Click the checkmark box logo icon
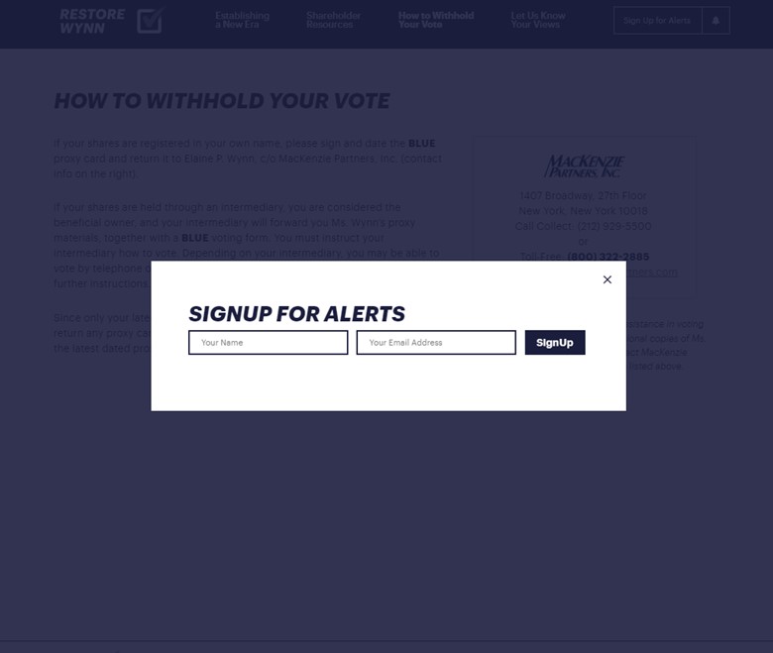773x653 pixels. coord(150,21)
